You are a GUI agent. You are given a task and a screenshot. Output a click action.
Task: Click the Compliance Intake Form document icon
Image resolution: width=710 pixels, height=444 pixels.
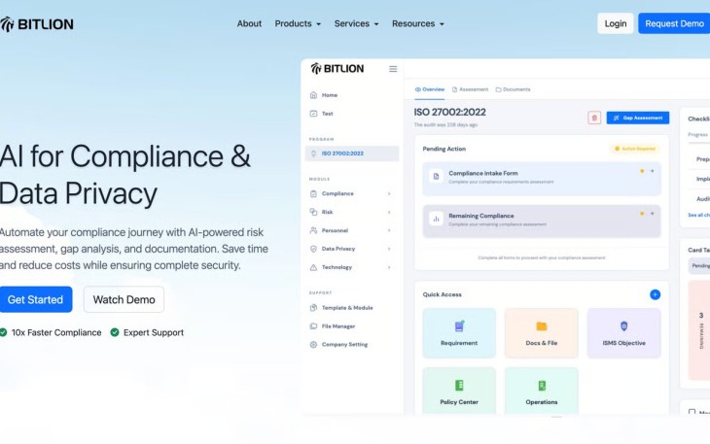(x=436, y=176)
